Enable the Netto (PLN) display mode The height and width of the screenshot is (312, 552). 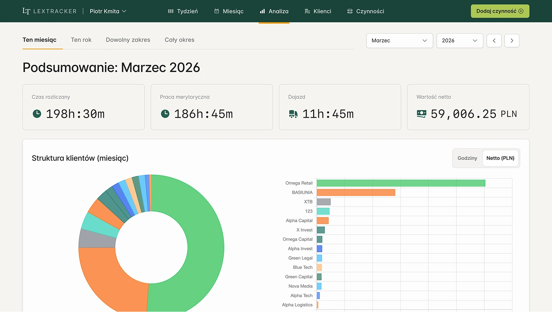500,158
